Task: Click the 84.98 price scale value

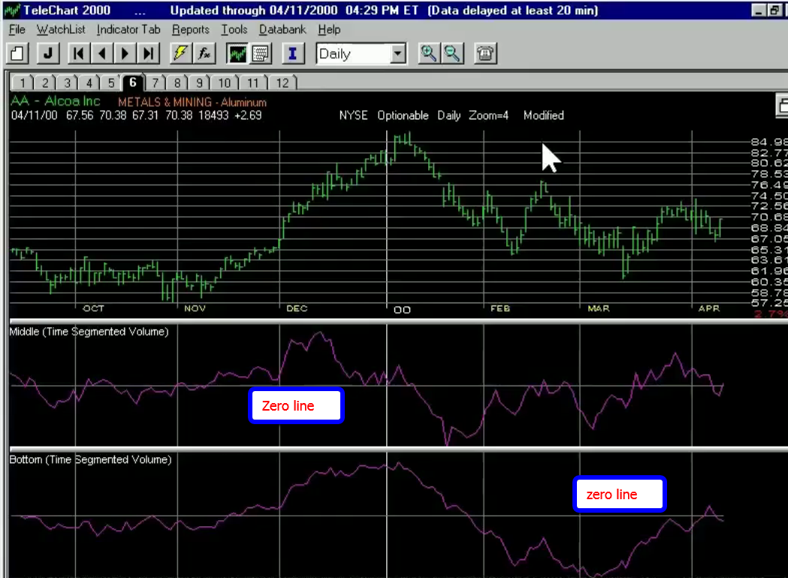Action: [x=768, y=142]
